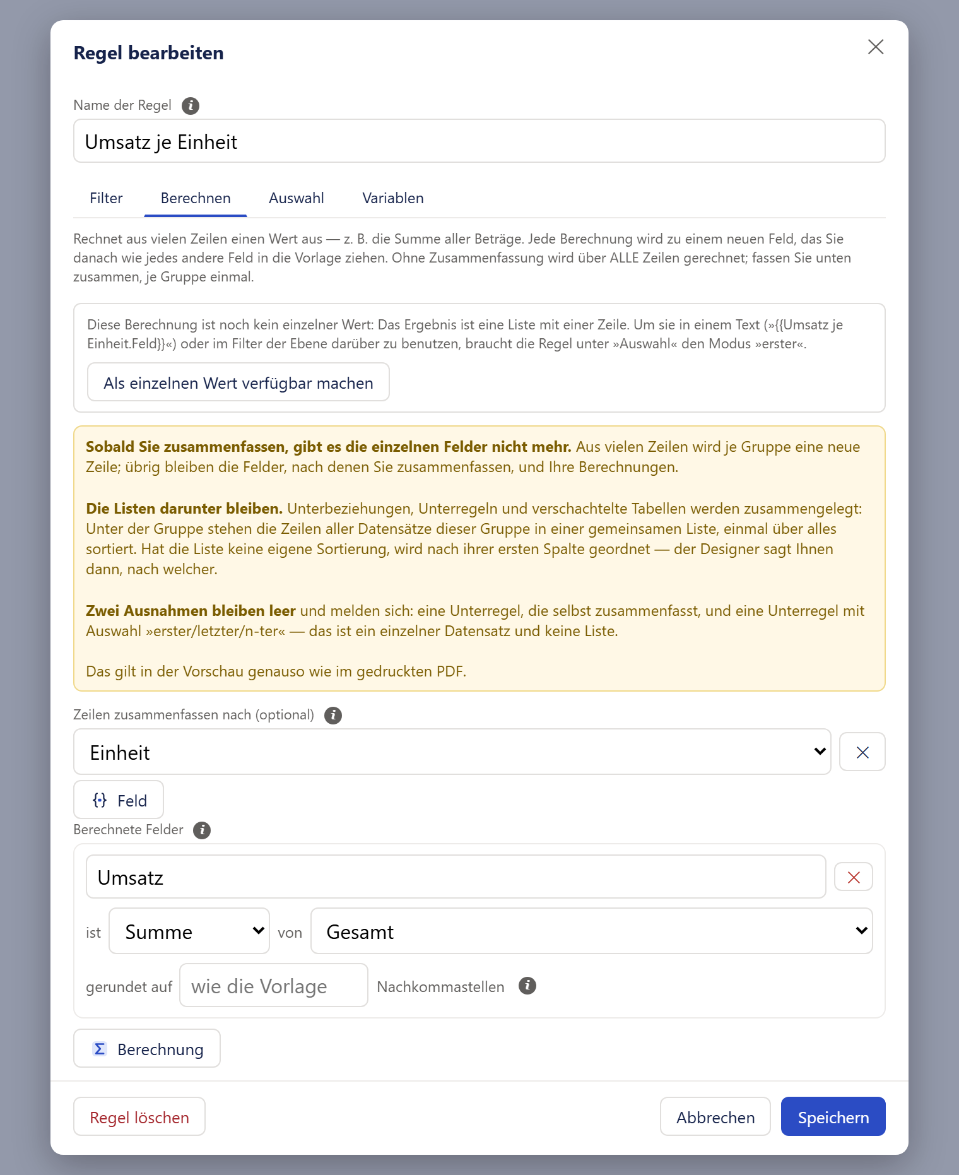Add a new Berechnung with sigma button
The image size is (959, 1175).
click(x=147, y=1048)
